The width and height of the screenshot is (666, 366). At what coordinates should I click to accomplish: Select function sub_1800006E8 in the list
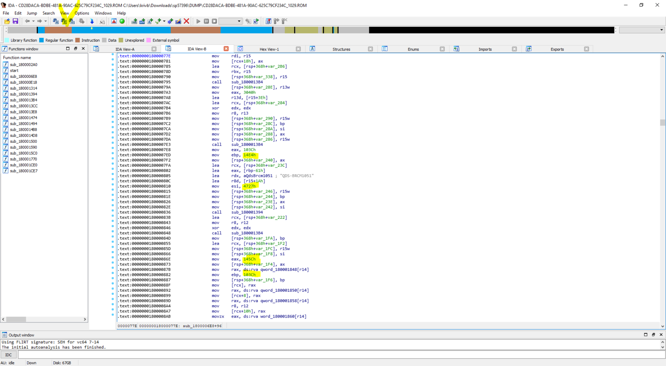pyautogui.click(x=24, y=76)
